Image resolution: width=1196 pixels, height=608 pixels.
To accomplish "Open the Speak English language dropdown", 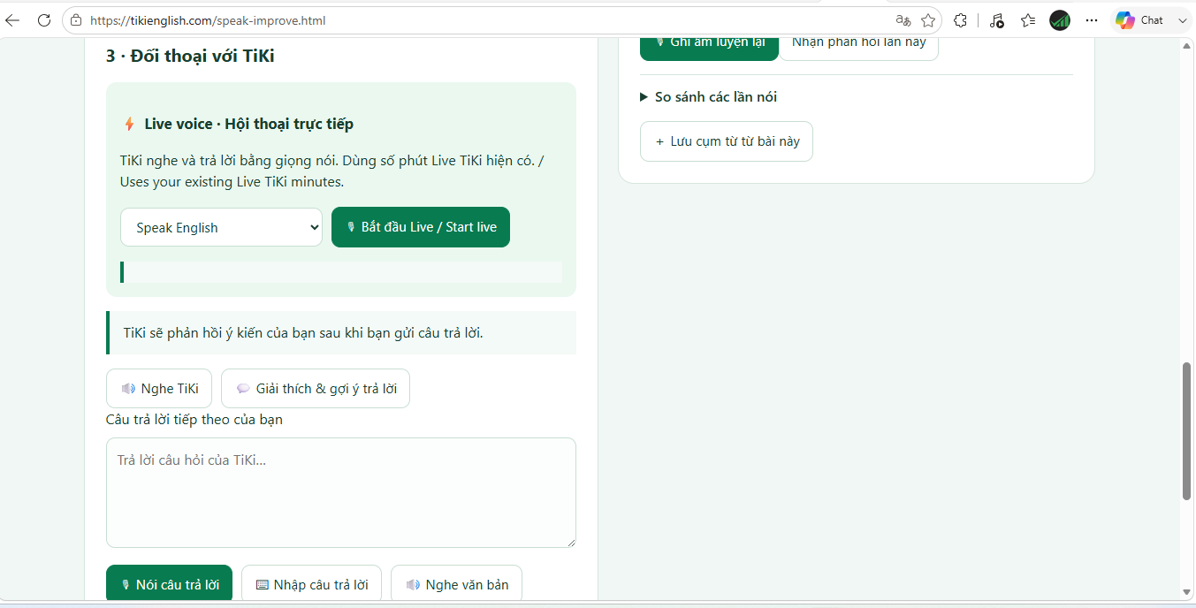I will coord(221,227).
